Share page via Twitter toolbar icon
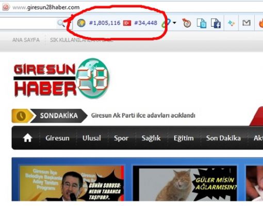The image size is (263, 206). point(202,23)
